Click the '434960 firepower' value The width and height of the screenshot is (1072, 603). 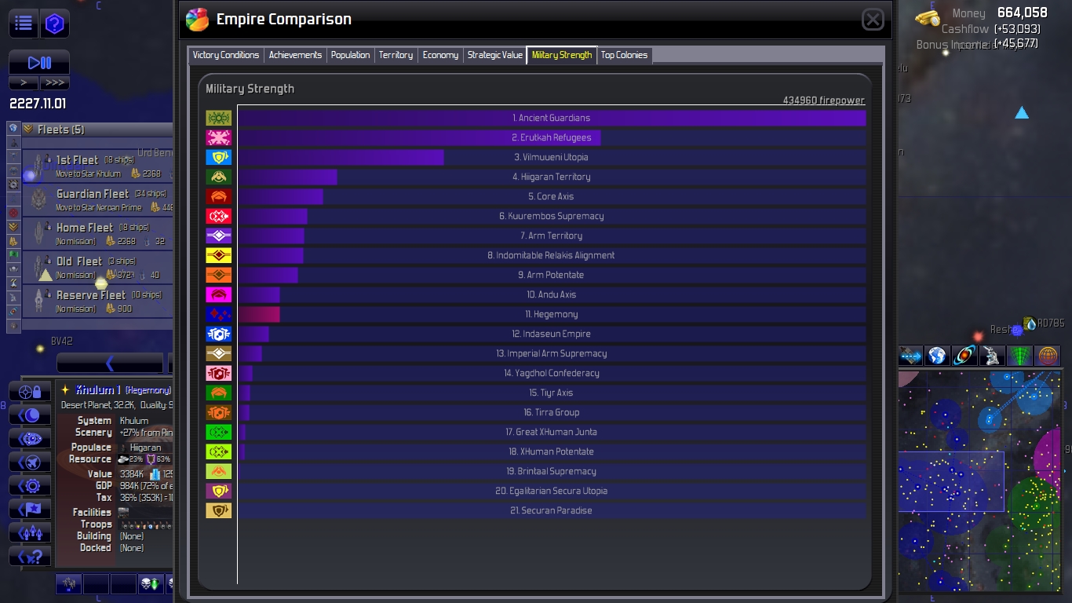[824, 100]
